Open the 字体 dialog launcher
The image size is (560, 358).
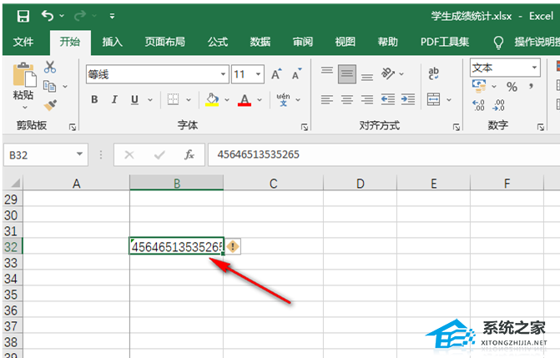(x=305, y=127)
